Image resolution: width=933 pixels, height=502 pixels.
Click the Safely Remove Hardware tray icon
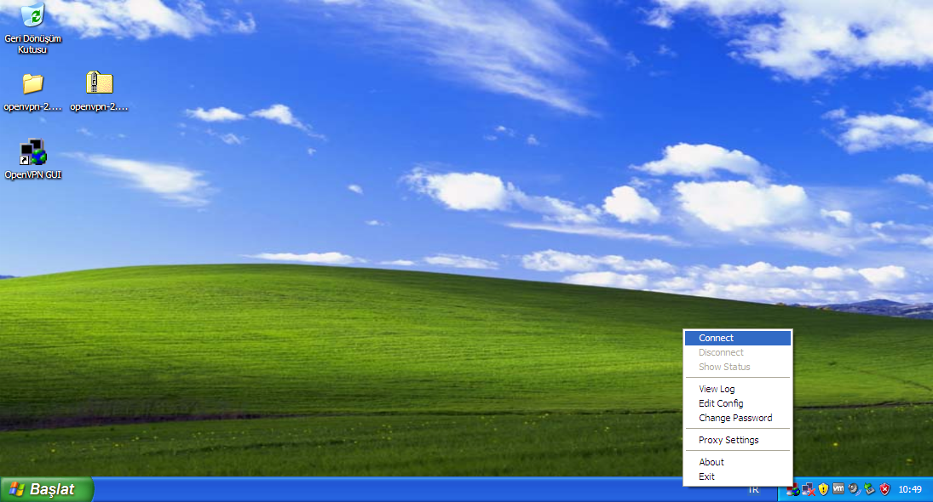click(869, 489)
